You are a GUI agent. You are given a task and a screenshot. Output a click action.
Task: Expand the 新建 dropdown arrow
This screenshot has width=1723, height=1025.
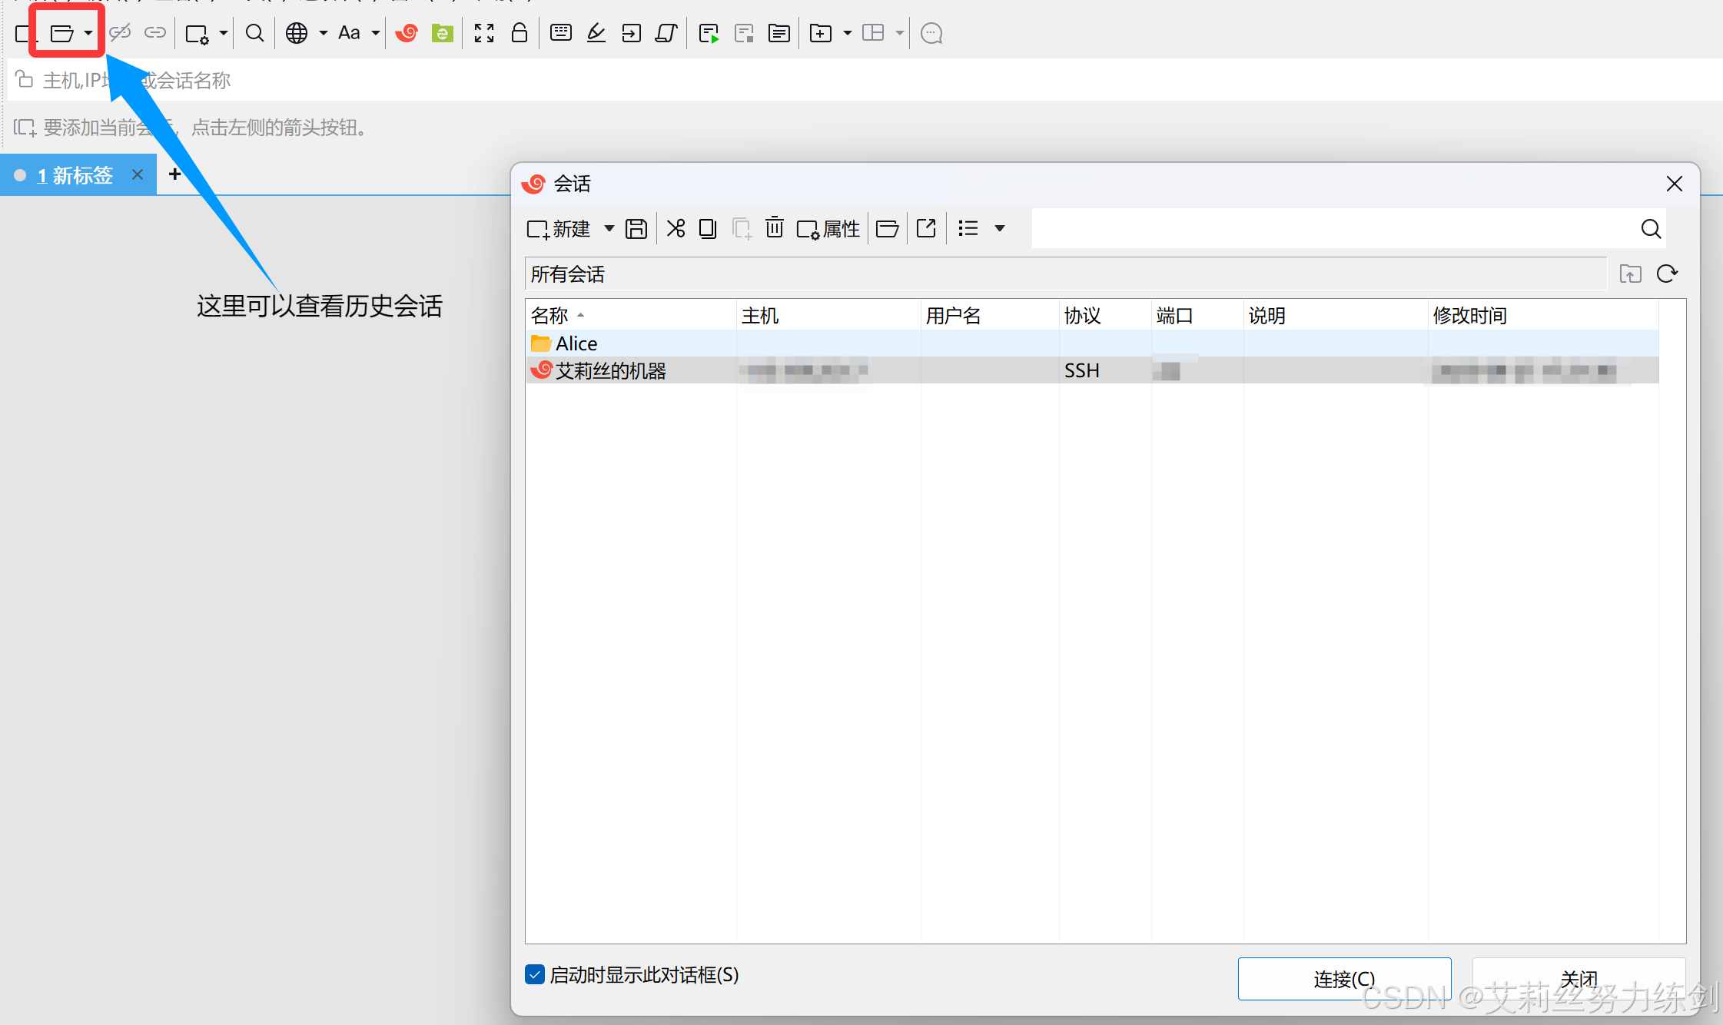[x=609, y=228]
